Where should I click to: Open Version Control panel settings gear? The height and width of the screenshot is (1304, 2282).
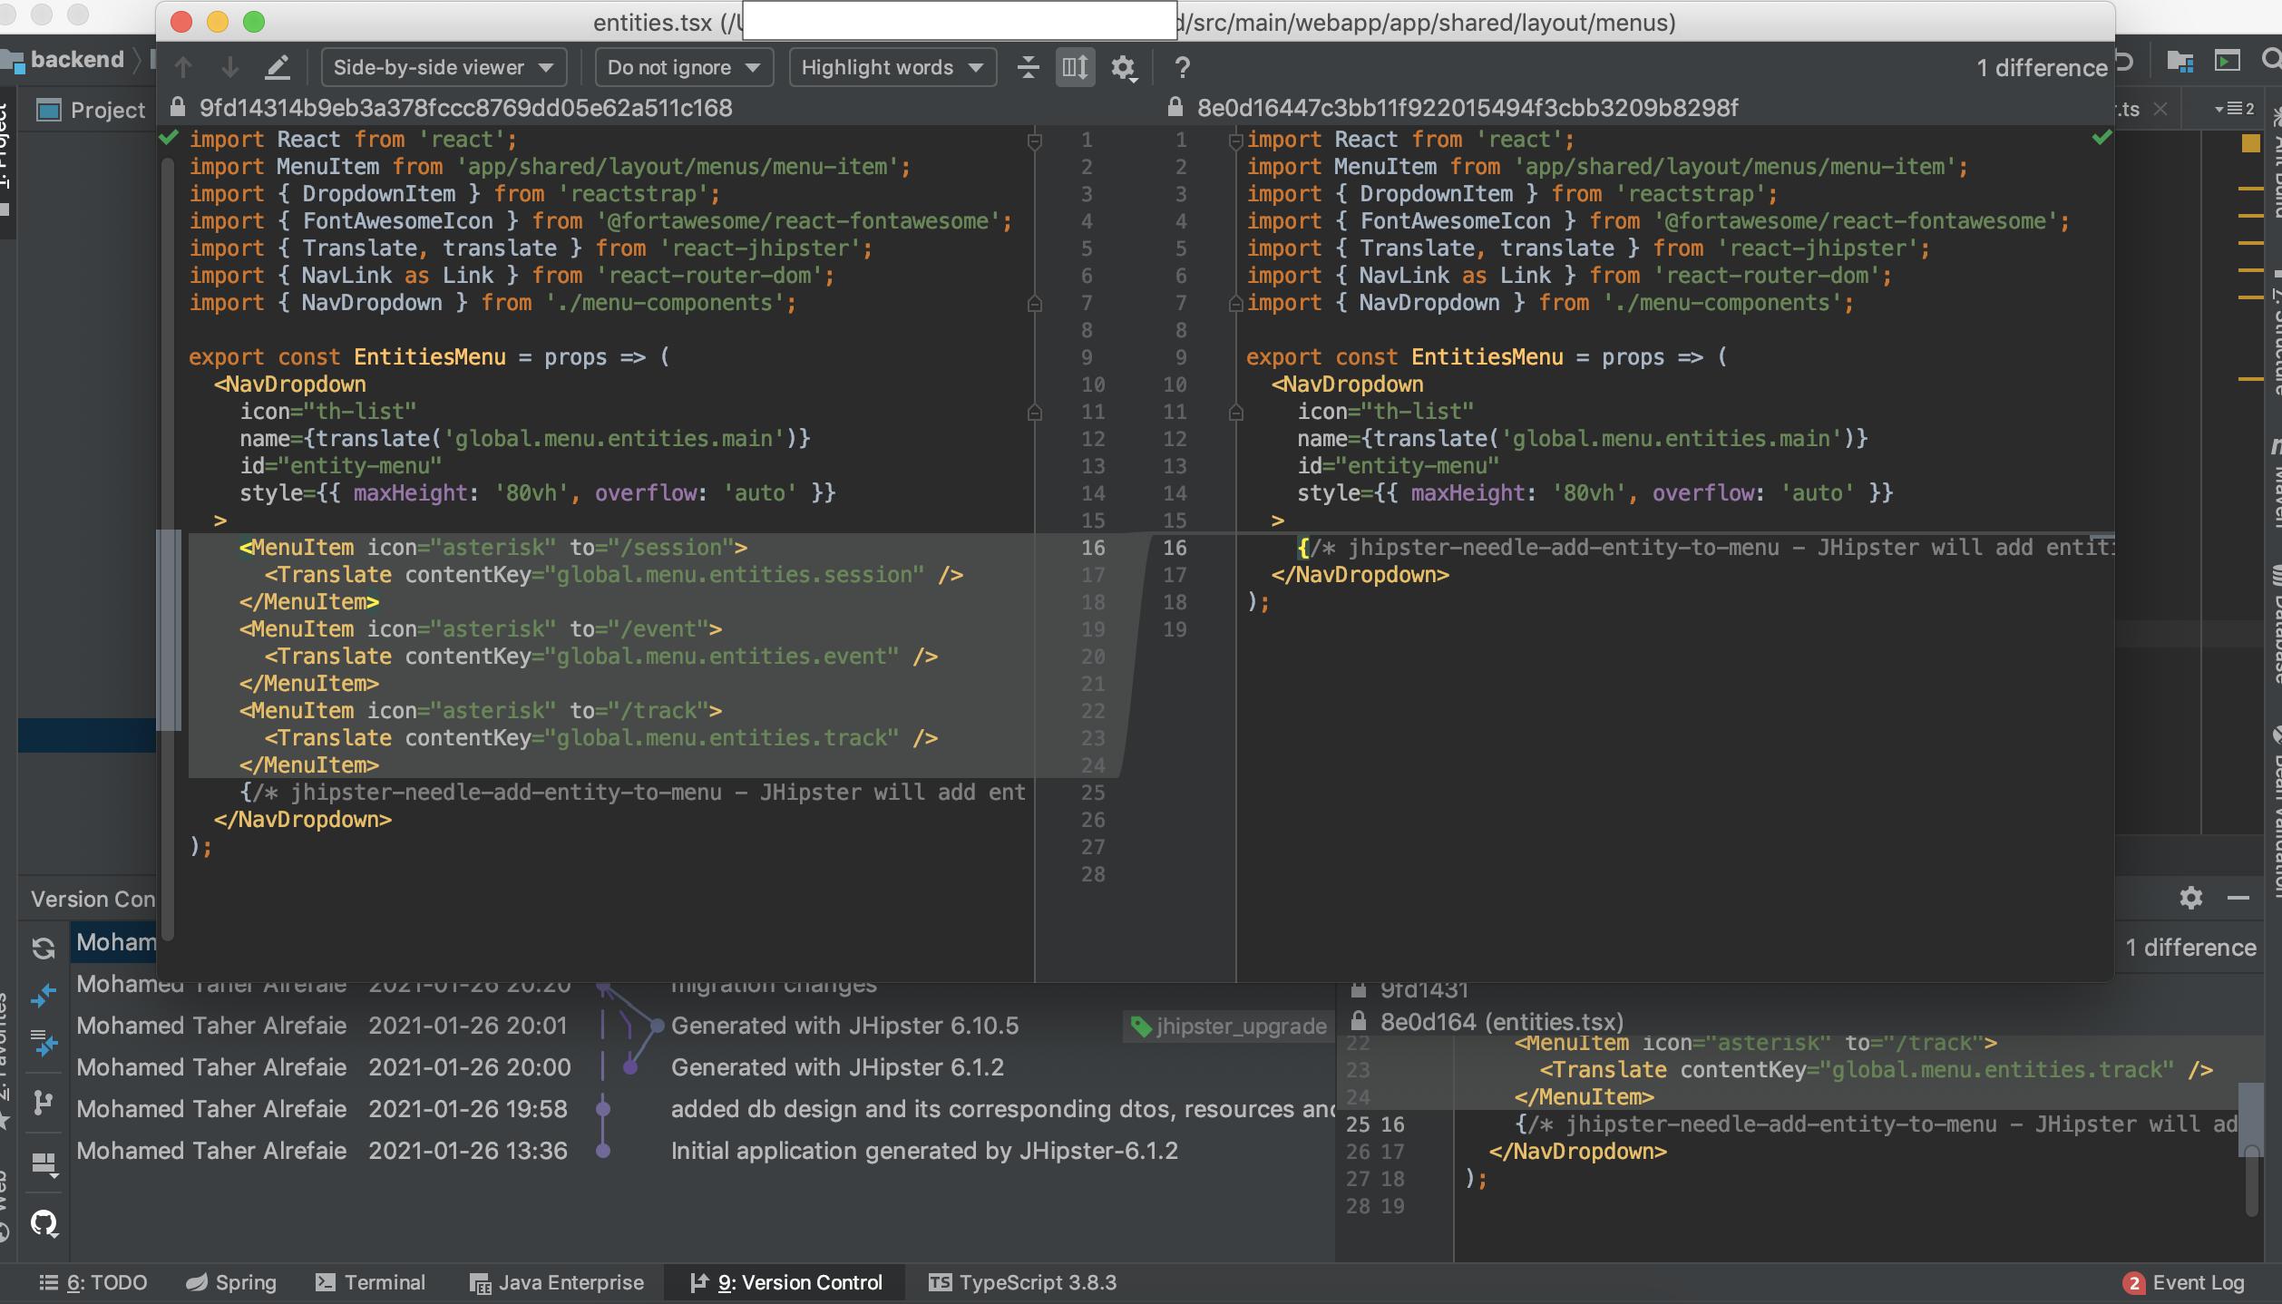2190,898
